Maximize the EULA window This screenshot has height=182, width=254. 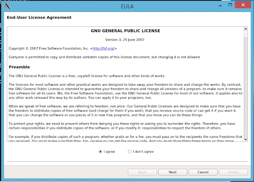230,5
